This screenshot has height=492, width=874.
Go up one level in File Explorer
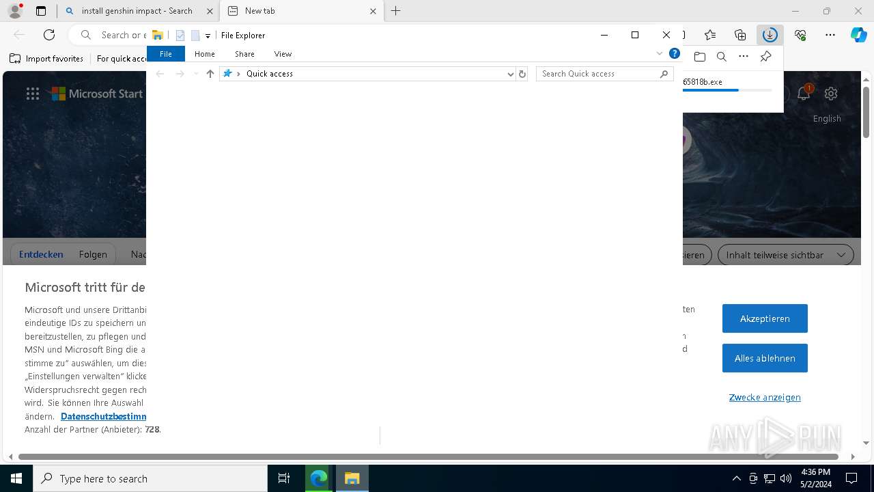pos(210,74)
